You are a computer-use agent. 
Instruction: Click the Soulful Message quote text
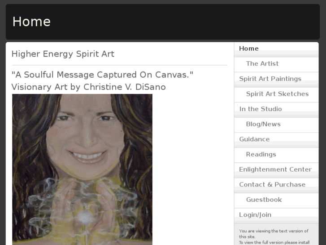102,75
